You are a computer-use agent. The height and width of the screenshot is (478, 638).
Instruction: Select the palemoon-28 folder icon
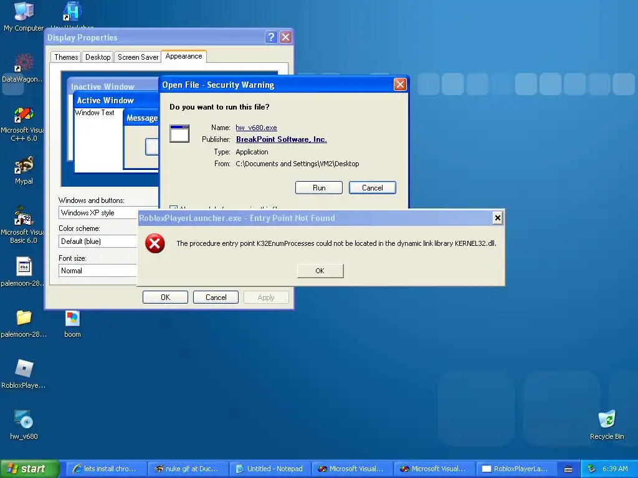(x=24, y=323)
